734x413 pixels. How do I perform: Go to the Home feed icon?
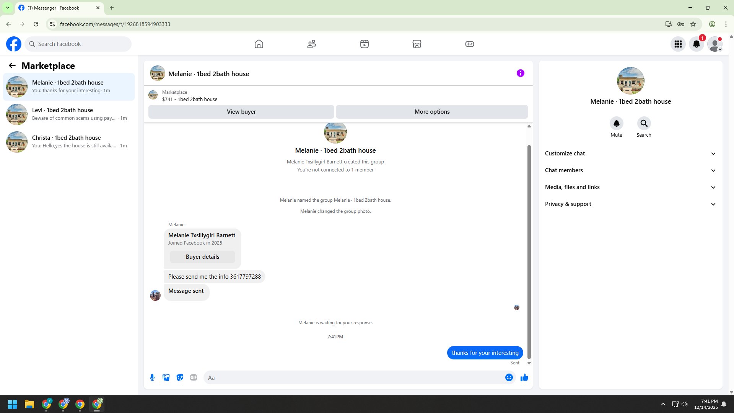click(x=259, y=44)
